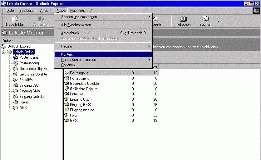Click Gesendete Objekte icon in folder tree
The width and height of the screenshot is (261, 160).
pos(16,69)
